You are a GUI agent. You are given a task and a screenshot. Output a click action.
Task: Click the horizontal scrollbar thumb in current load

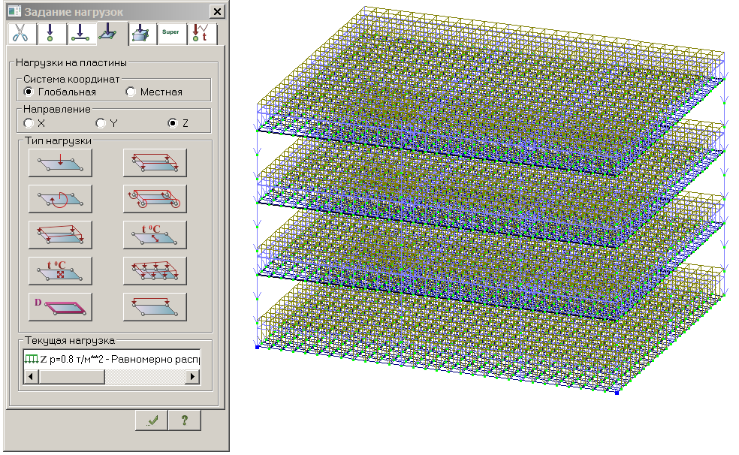tap(71, 376)
